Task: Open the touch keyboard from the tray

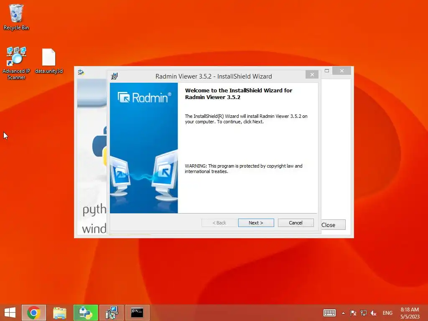Action: (x=329, y=313)
